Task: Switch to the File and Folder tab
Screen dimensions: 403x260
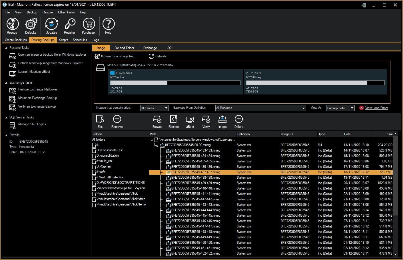Action: 124,48
